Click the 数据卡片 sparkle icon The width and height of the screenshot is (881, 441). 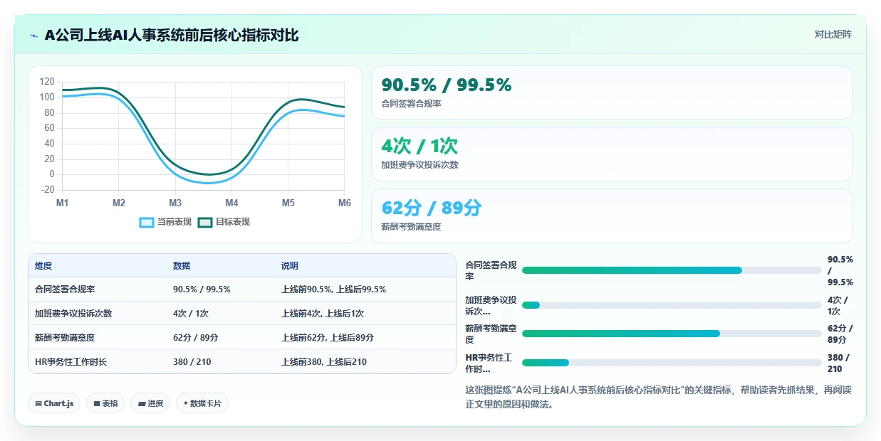[186, 403]
